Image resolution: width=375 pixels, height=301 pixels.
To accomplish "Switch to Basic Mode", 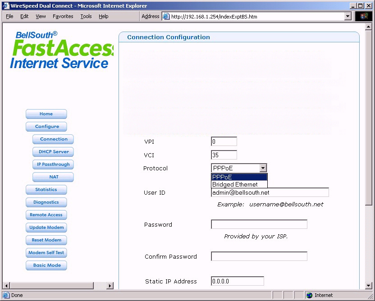I will click(46, 265).
